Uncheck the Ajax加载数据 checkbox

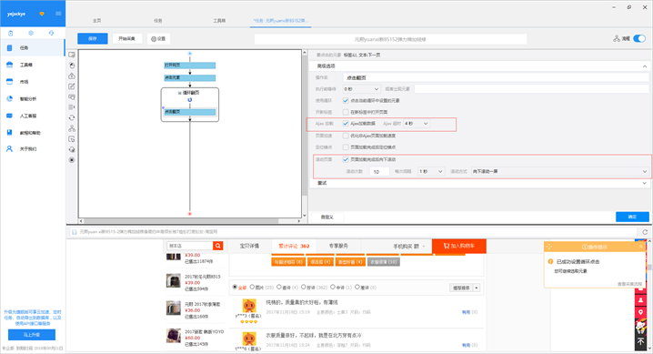(346, 124)
